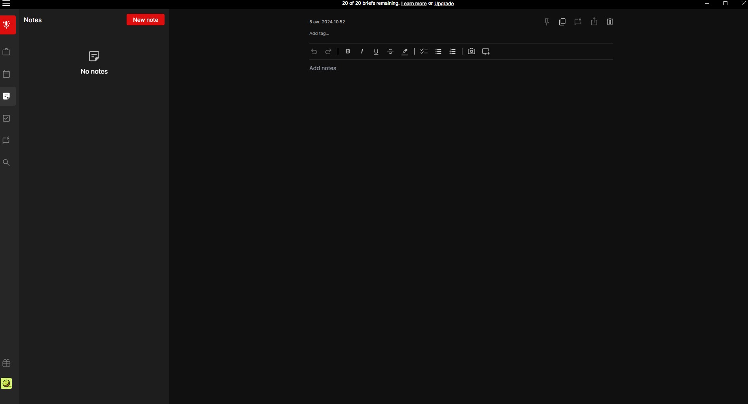Open the checkbox tasks icon in sidebar
Viewport: 748px width, 404px height.
click(x=6, y=118)
